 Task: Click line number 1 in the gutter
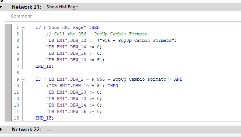pos(18,27)
